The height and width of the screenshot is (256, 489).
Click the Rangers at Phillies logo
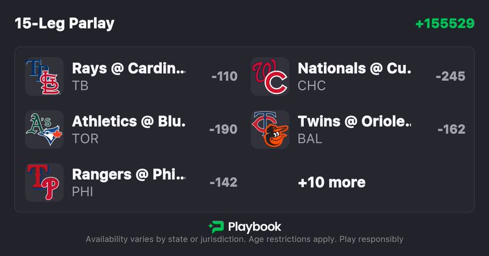pos(45,182)
